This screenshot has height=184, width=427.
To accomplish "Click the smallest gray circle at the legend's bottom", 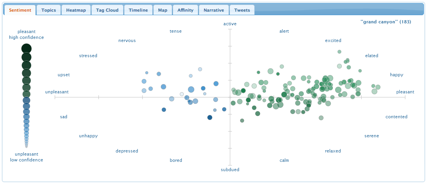I will (26, 147).
